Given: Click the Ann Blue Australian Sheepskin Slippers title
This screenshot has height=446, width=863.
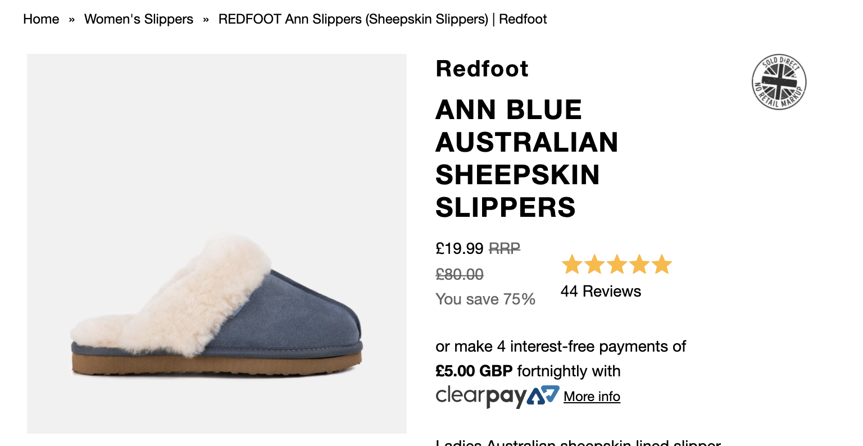Looking at the screenshot, I should click(526, 158).
